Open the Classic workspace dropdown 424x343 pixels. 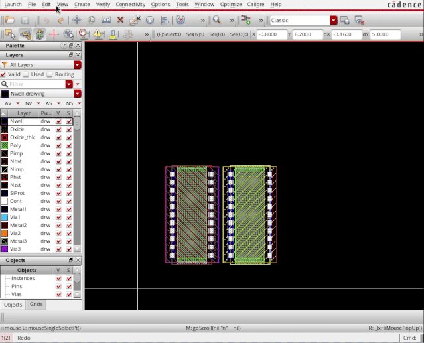point(334,20)
